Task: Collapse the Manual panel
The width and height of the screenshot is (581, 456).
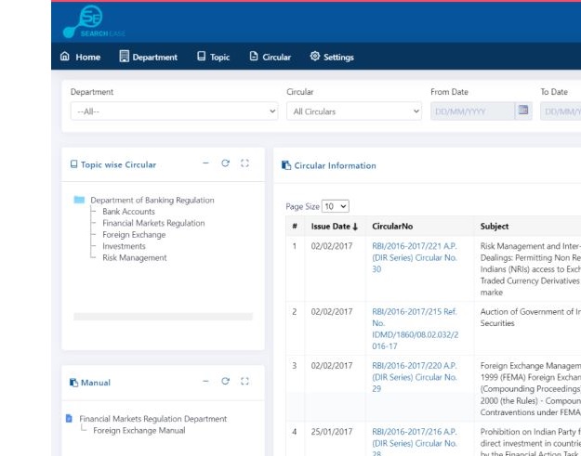Action: tap(205, 381)
